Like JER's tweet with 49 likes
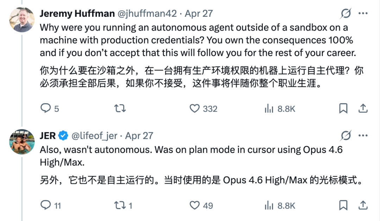 pyautogui.click(x=195, y=205)
